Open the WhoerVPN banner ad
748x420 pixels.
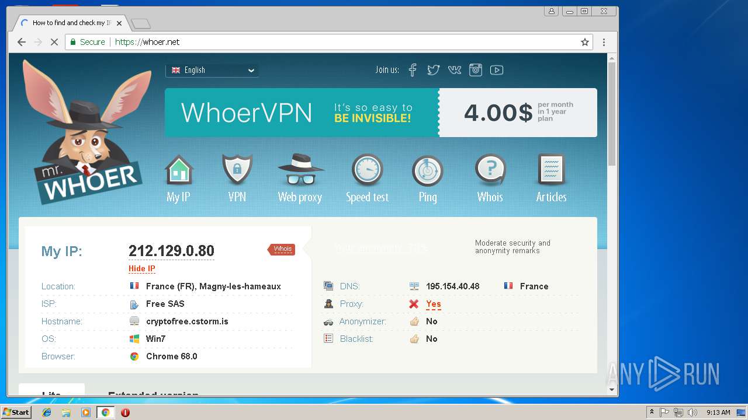point(381,113)
